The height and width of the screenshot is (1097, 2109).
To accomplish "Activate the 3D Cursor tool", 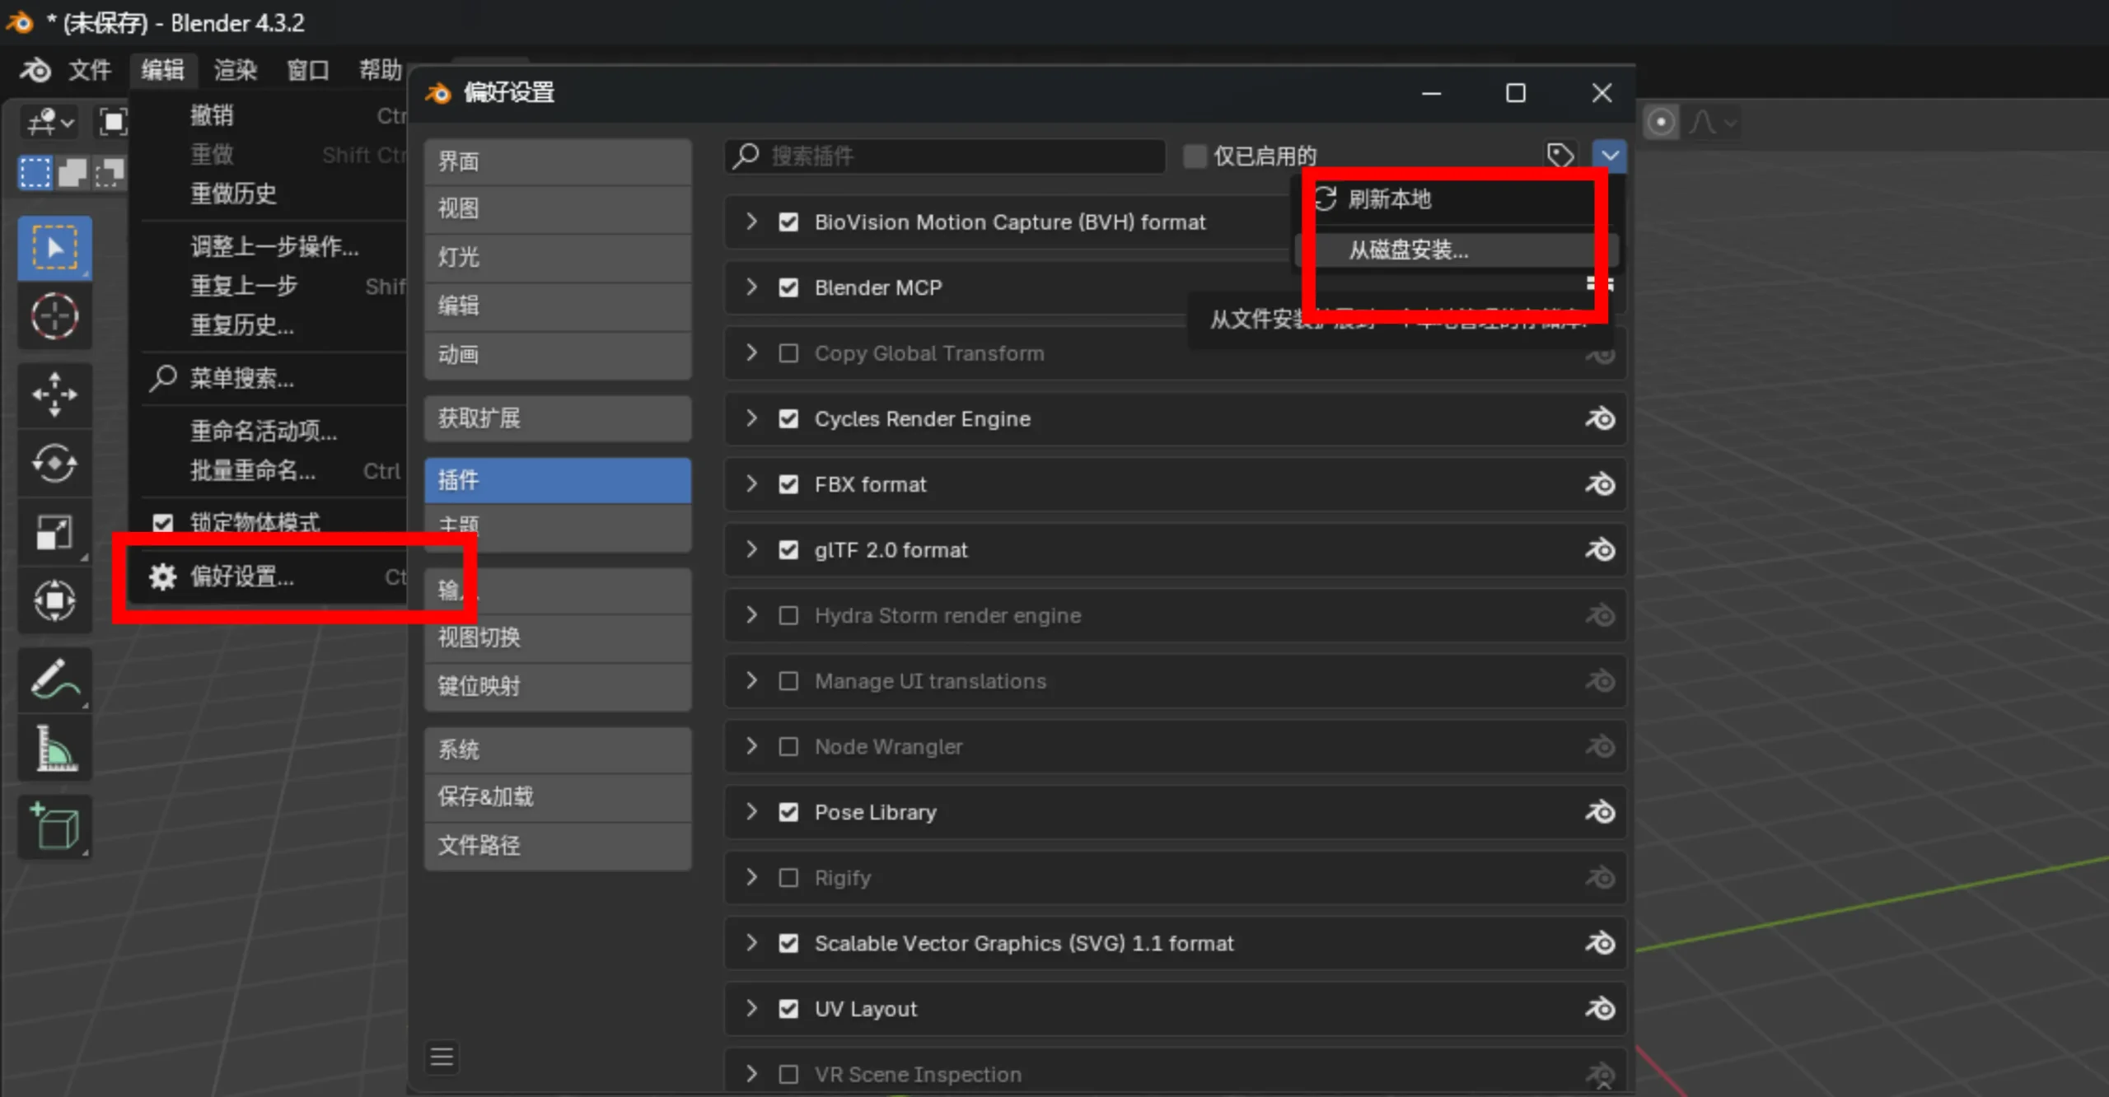I will [x=54, y=316].
